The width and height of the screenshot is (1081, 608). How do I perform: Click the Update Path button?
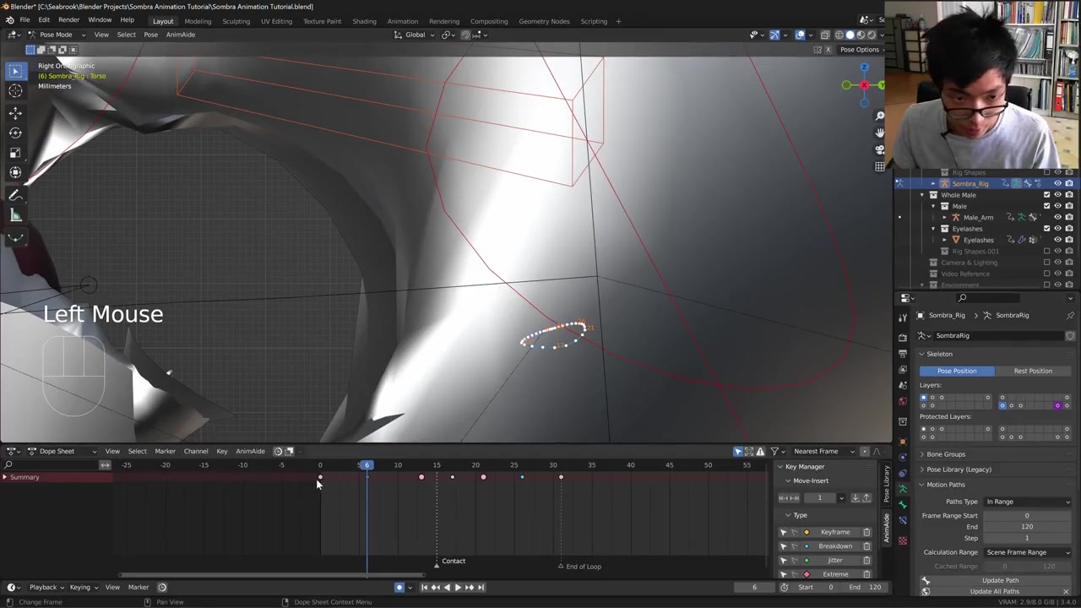[x=1000, y=580]
